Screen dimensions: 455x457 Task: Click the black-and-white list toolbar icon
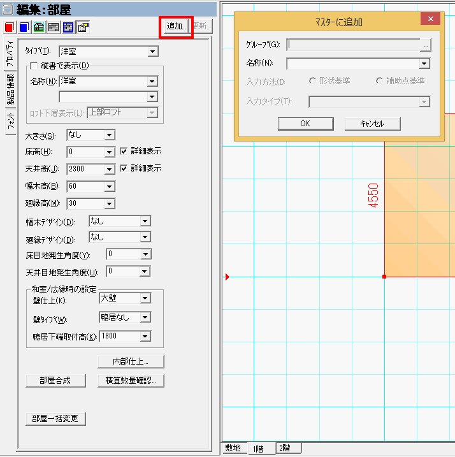[54, 27]
